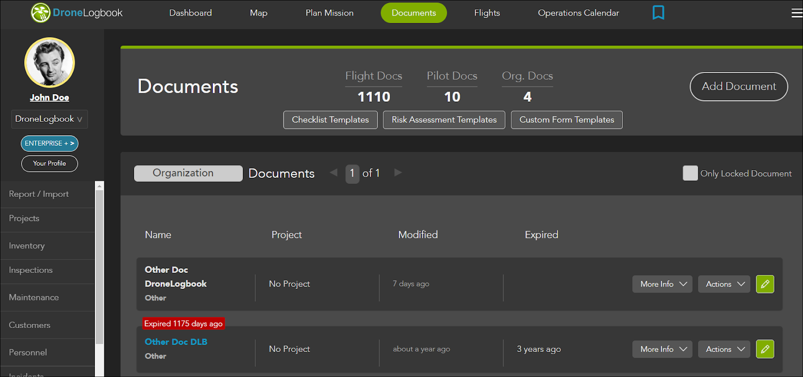The height and width of the screenshot is (377, 803).
Task: Select Flight Docs count
Action: (x=374, y=97)
